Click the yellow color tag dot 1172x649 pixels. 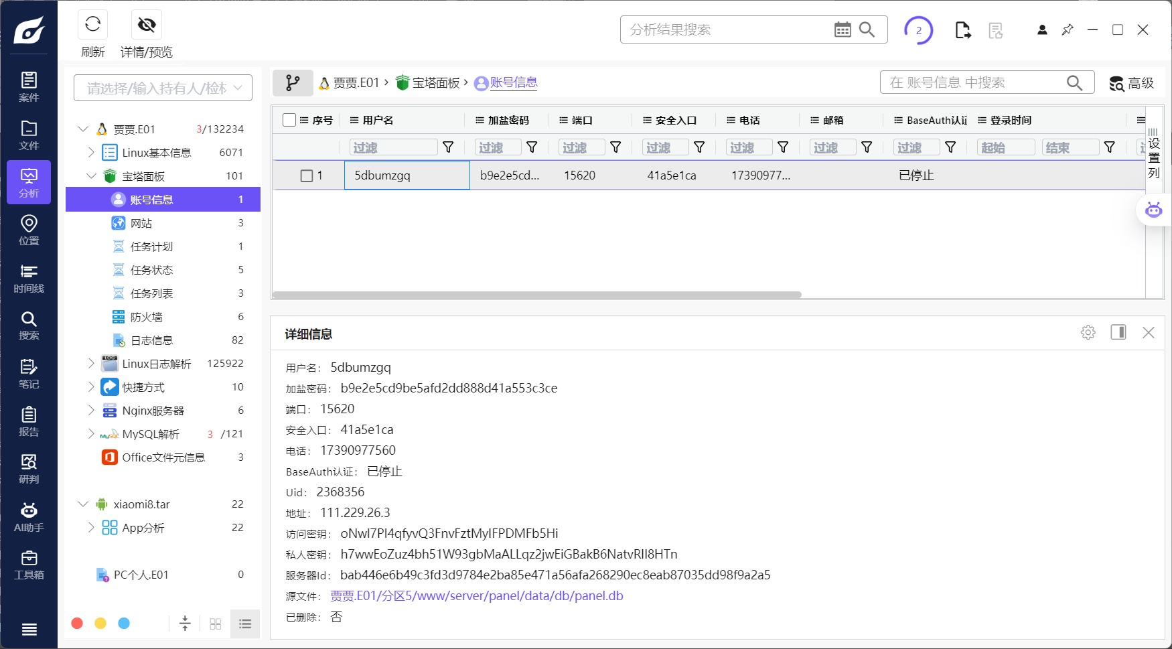(x=100, y=624)
